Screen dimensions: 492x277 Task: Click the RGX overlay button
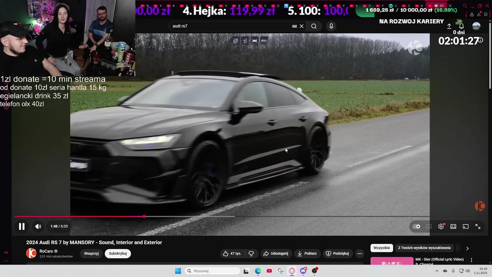(264, 41)
